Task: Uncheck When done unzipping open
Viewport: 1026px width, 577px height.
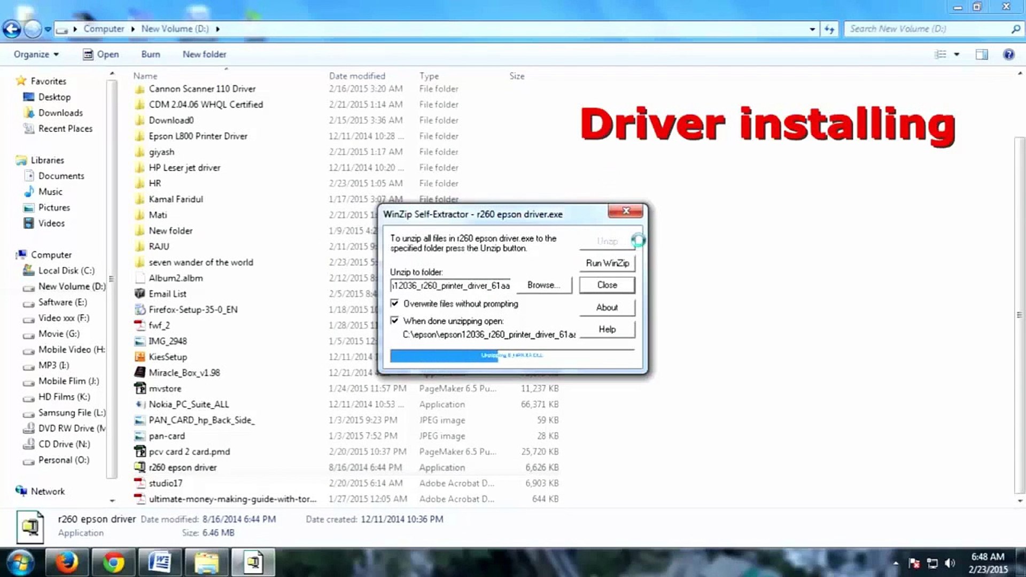Action: (394, 321)
